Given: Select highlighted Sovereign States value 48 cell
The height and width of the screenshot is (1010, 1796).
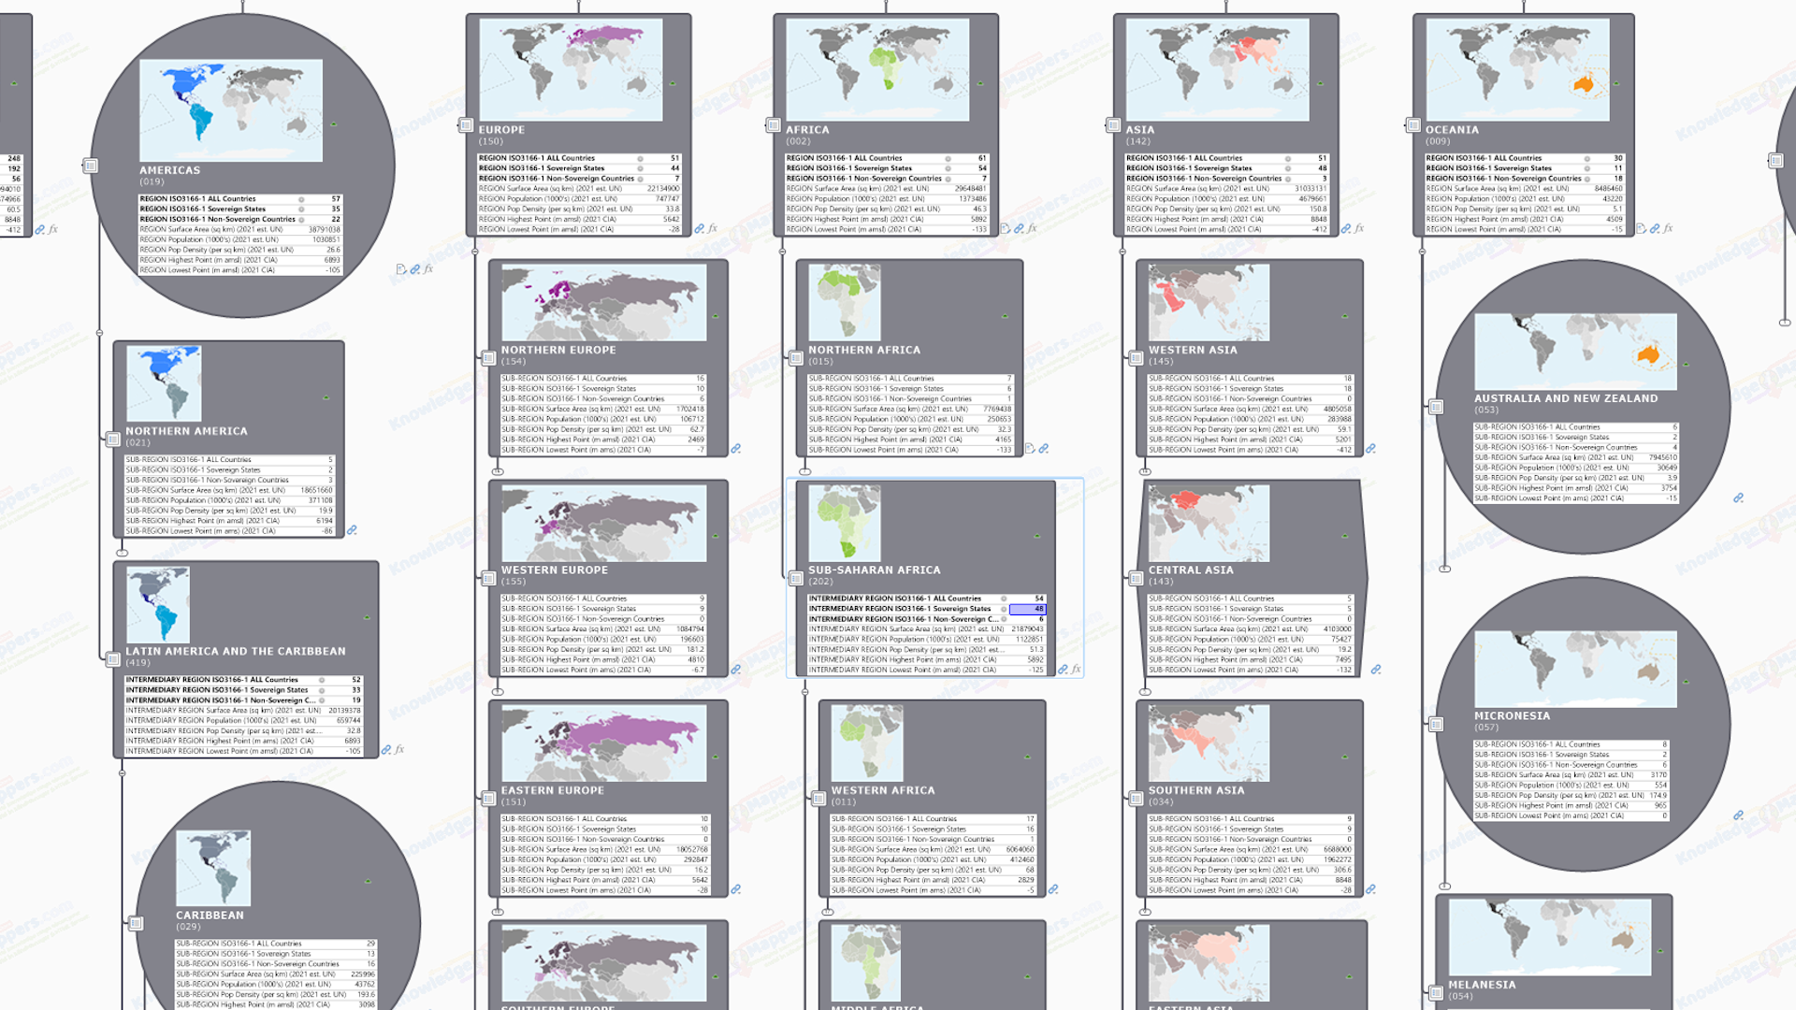Looking at the screenshot, I should [1027, 609].
